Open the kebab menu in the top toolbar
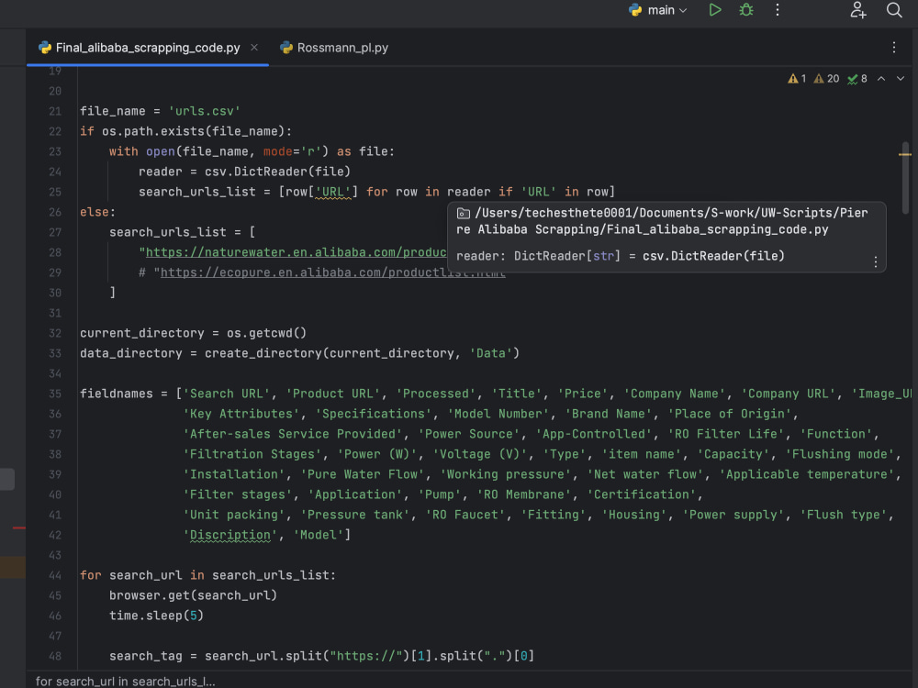 pyautogui.click(x=777, y=10)
